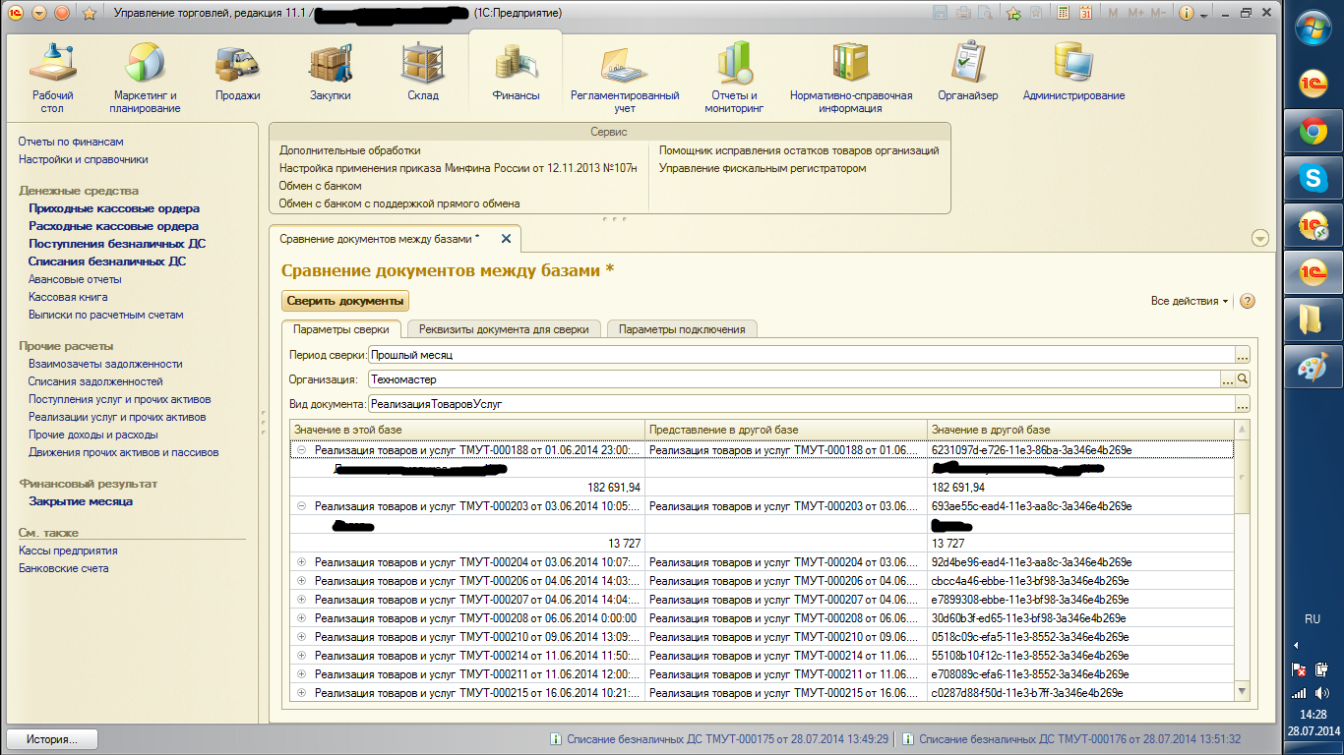Open the calculator from title bar
The width and height of the screenshot is (1344, 755).
tap(1063, 13)
